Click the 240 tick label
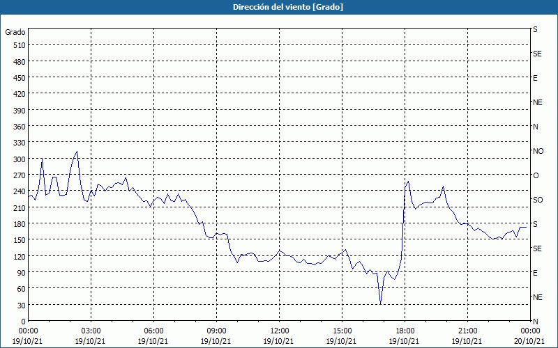This screenshot has height=348, width=558. coord(20,192)
